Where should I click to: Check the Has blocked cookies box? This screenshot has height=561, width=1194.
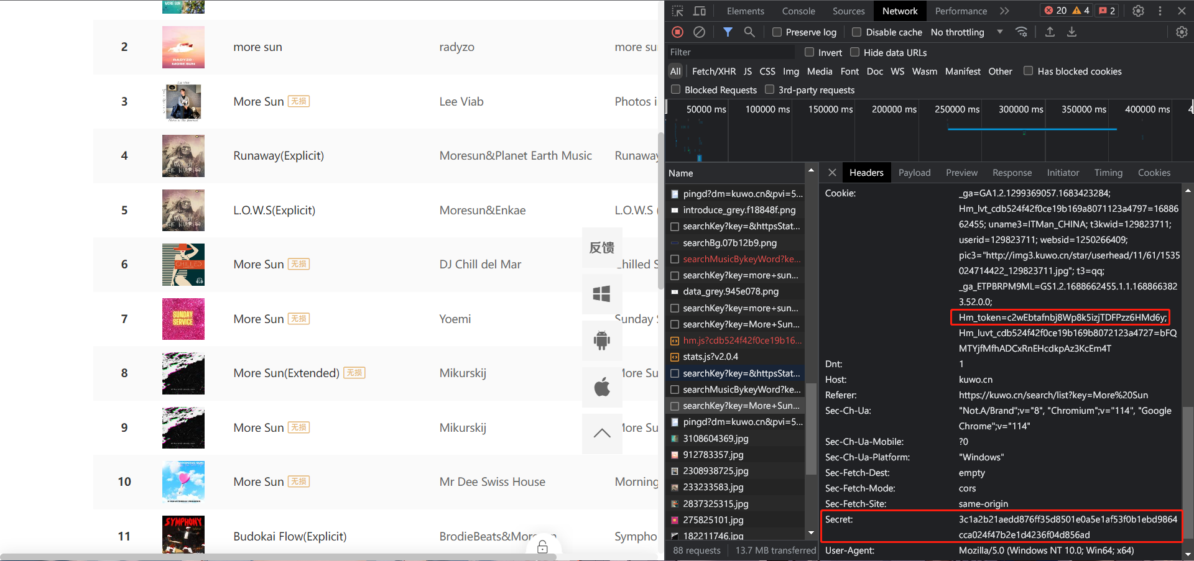point(1028,71)
